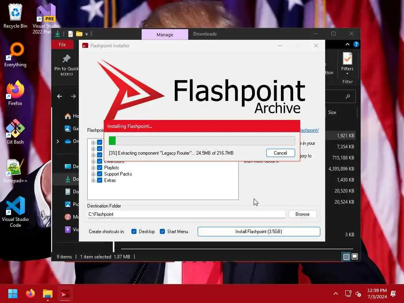Launch the Everything search desktop shortcut
Image resolution: width=404 pixels, height=303 pixels.
click(x=15, y=54)
